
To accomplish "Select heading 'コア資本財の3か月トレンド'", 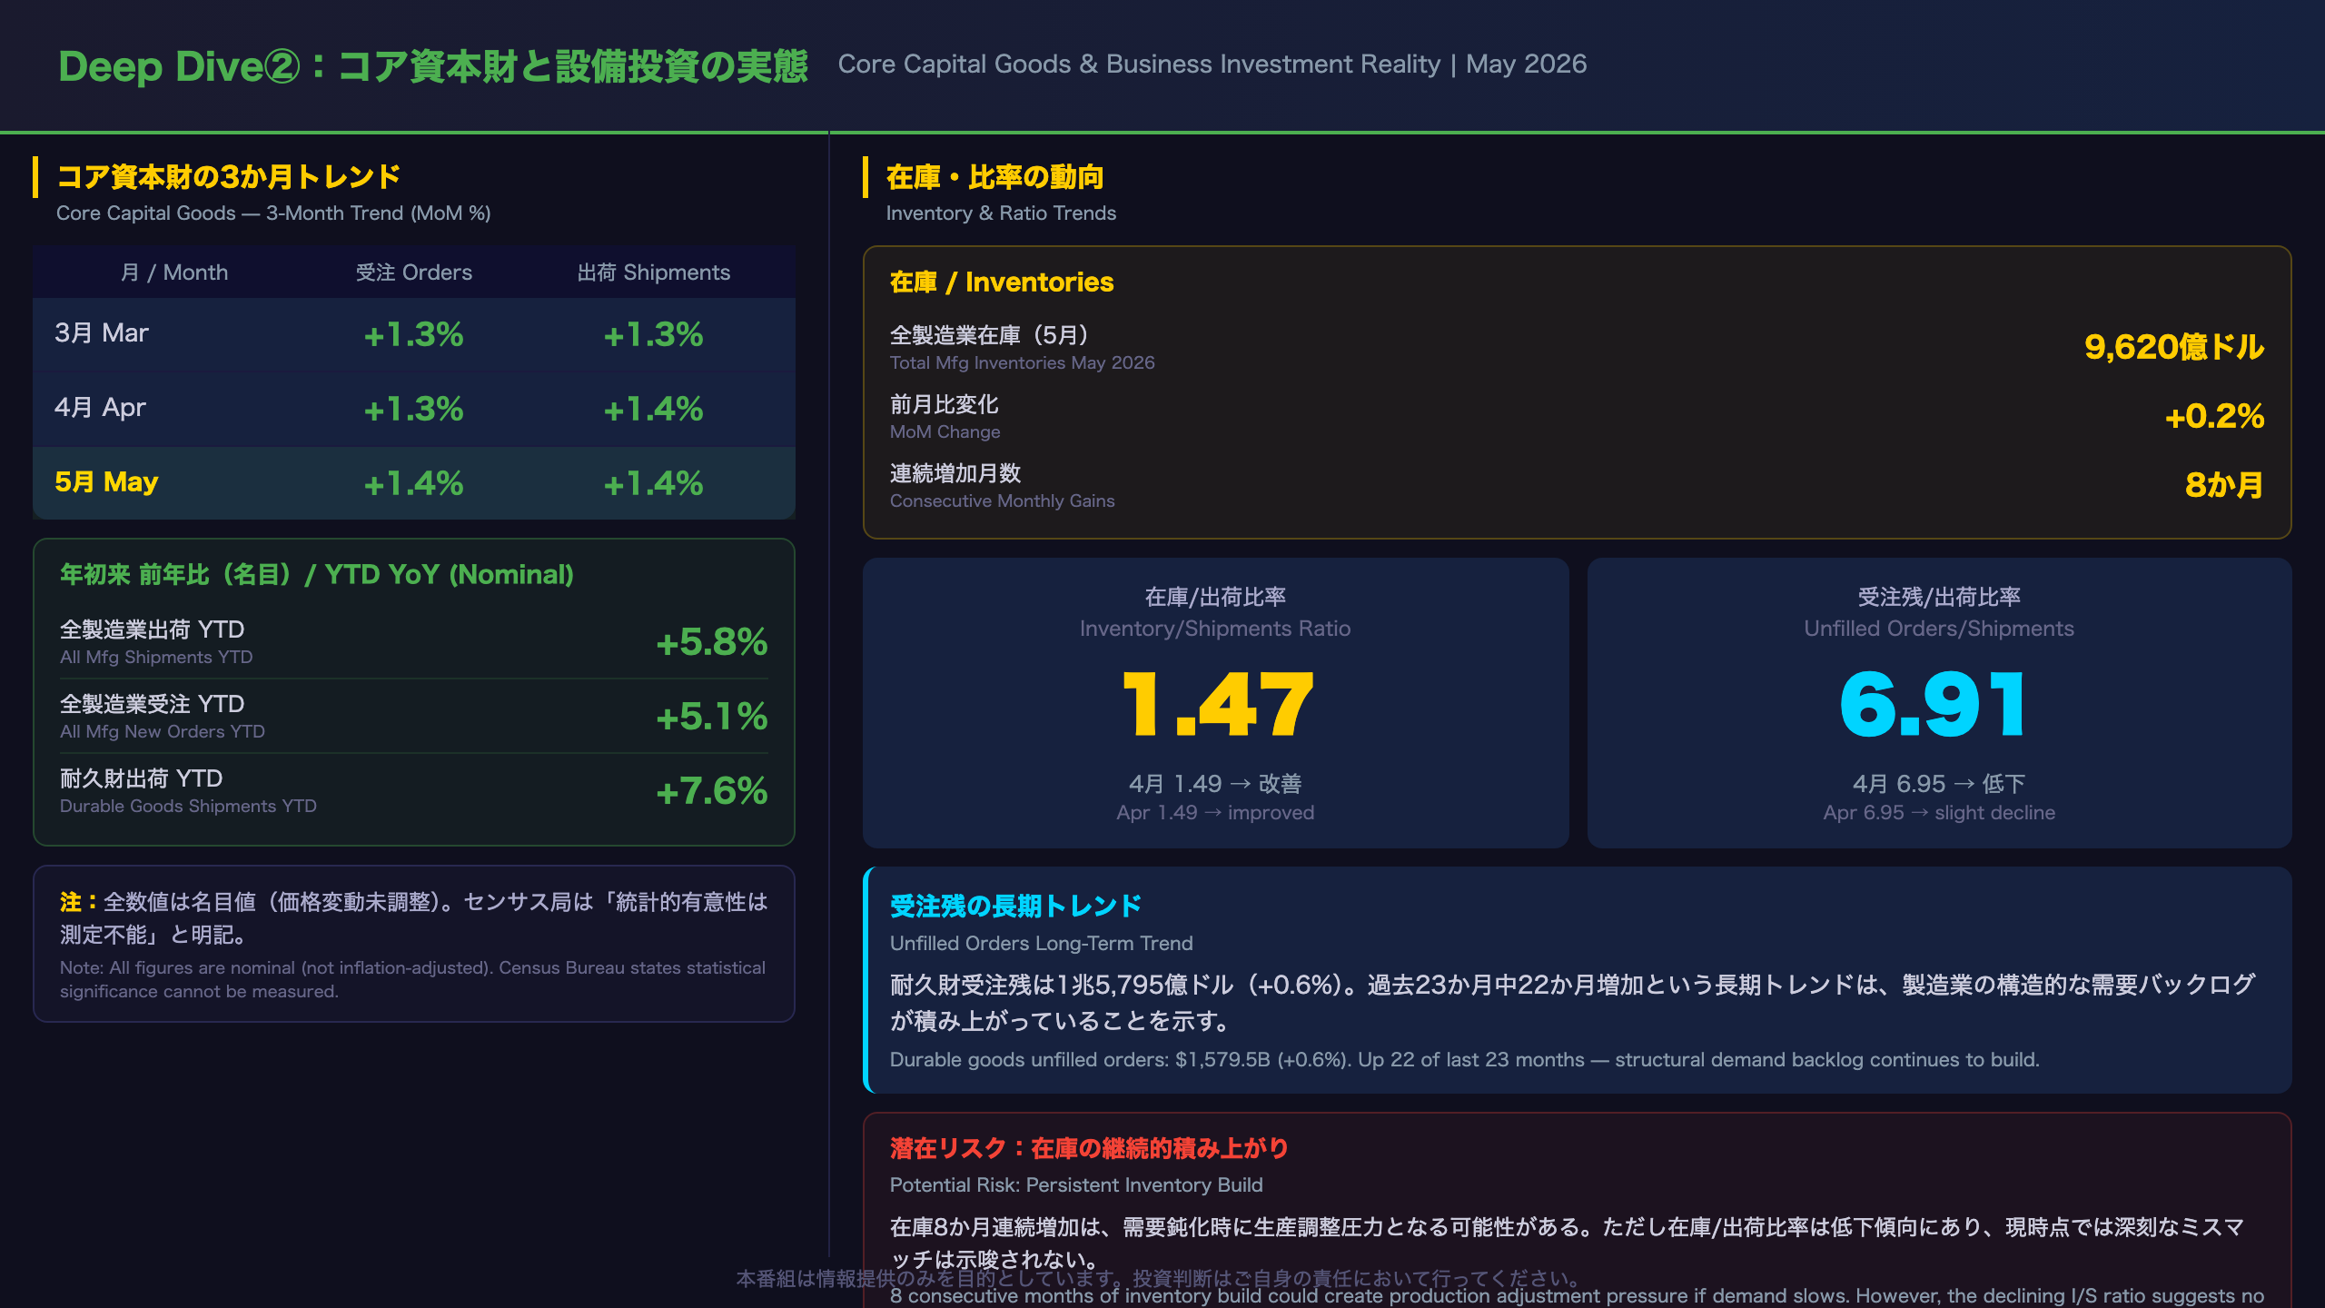I will coord(229,176).
